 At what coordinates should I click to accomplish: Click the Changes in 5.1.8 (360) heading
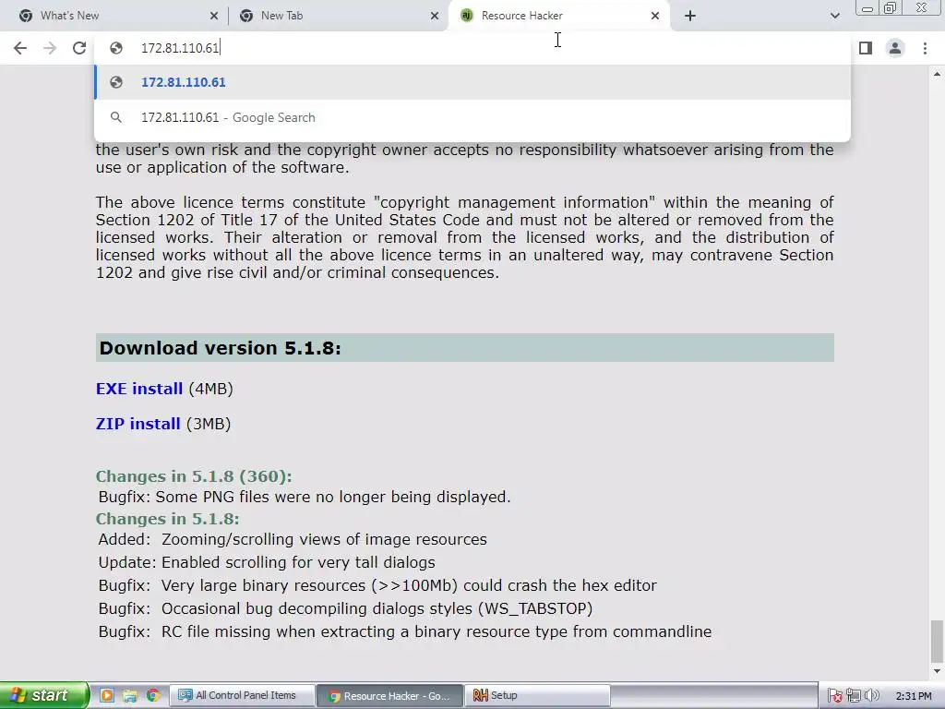(x=194, y=476)
